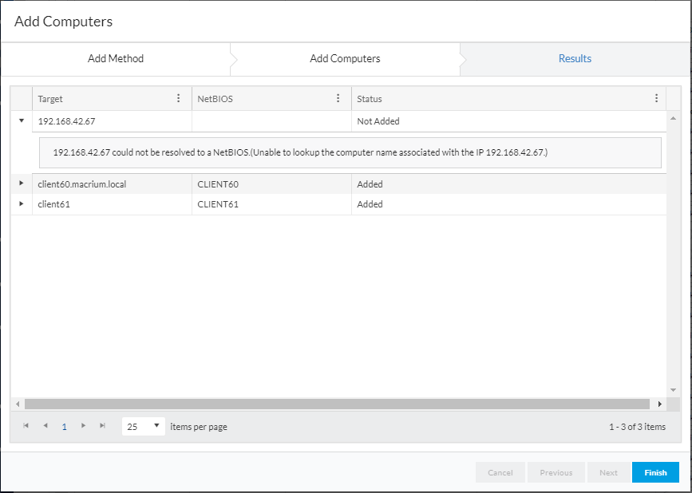Switch to the Add Method step
692x493 pixels.
coord(116,59)
